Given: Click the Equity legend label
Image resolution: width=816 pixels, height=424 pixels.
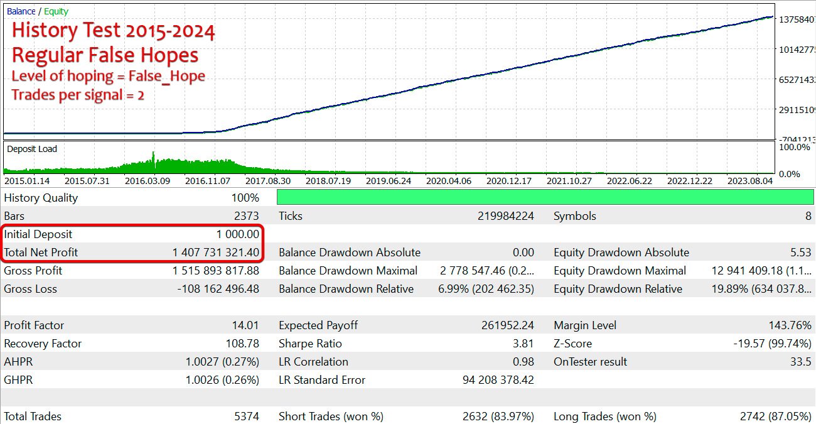Looking at the screenshot, I should point(56,11).
